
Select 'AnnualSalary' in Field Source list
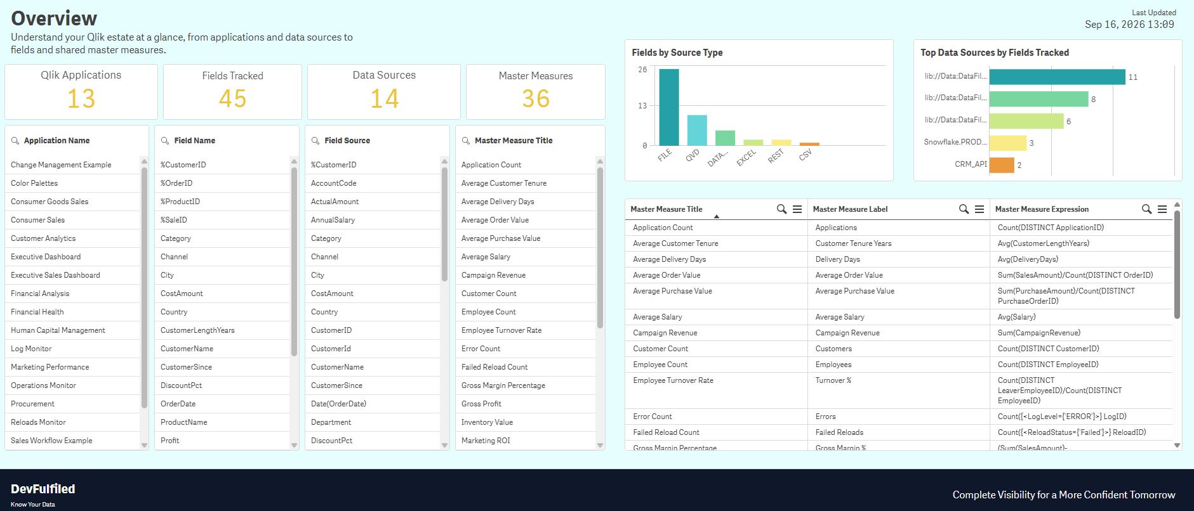point(373,220)
